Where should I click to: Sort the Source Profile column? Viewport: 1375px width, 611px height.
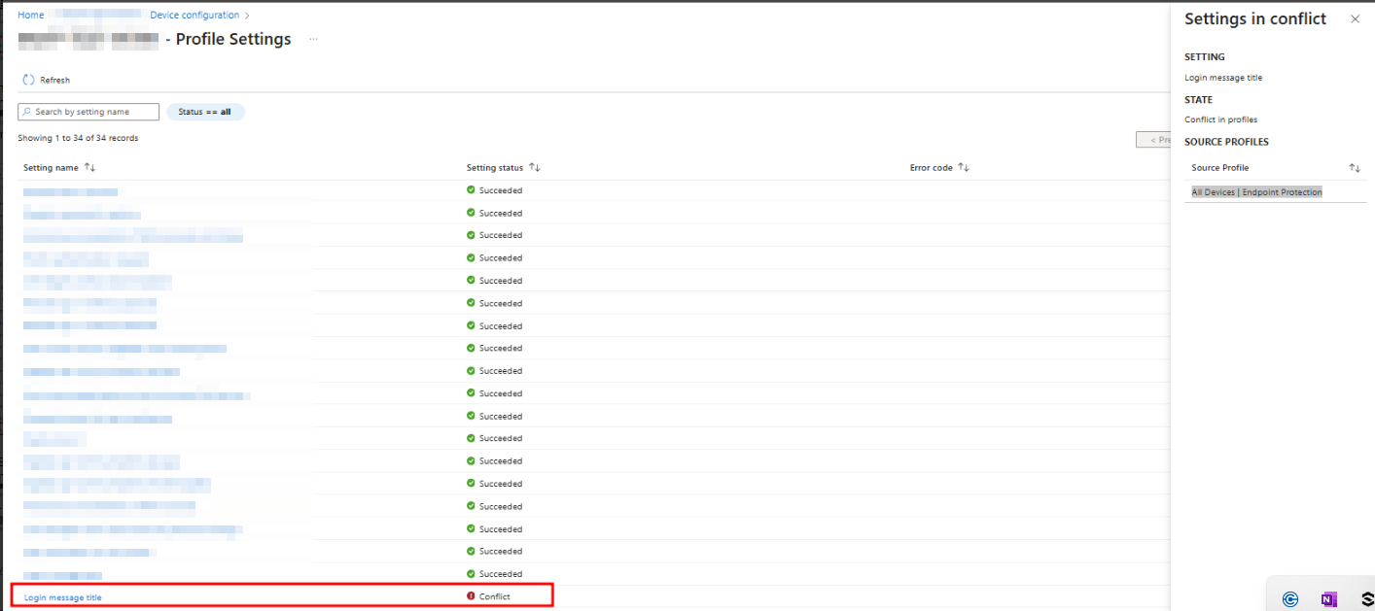point(1355,168)
